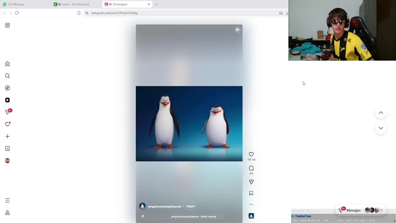The height and width of the screenshot is (223, 396).
Task: Click the instagram.com/reels address bar URL
Action: [x=114, y=13]
